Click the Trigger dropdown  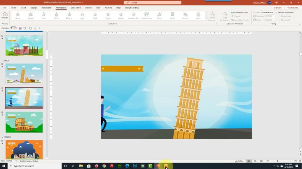point(237,16)
